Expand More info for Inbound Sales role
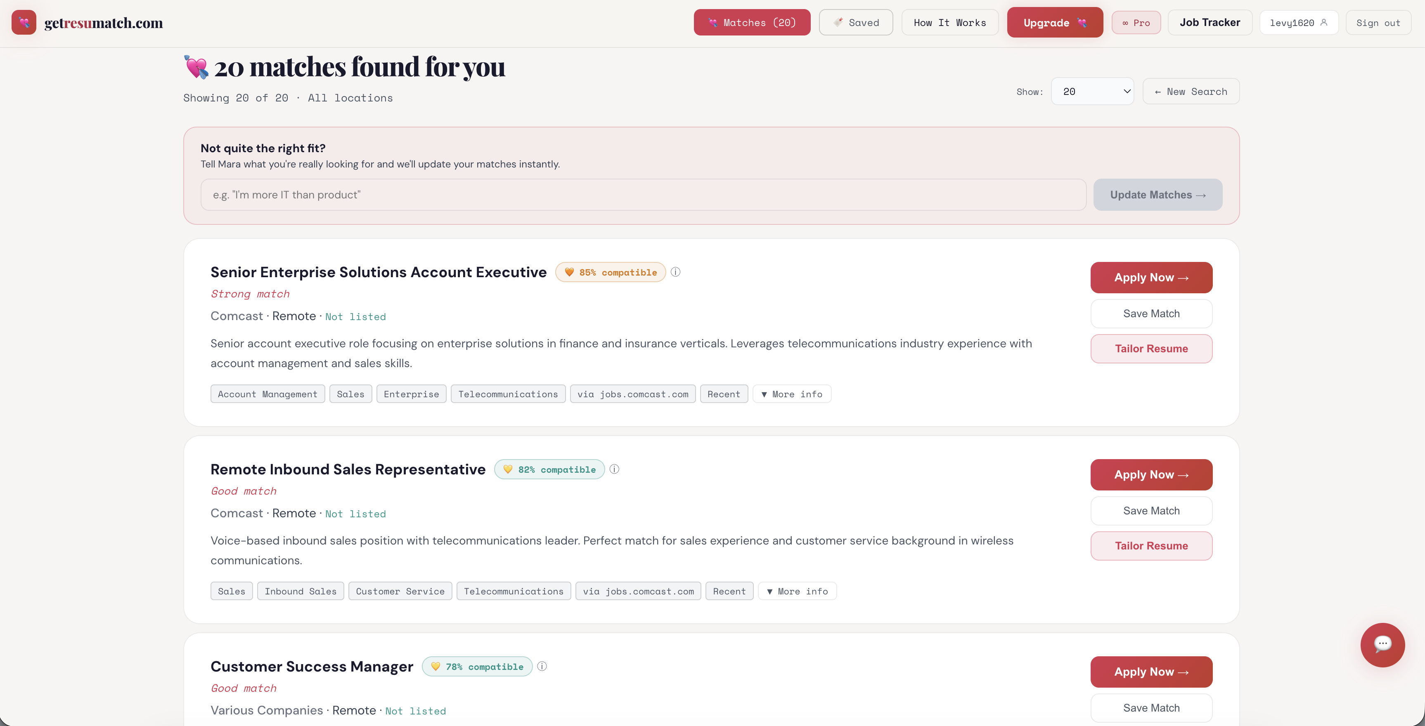 point(797,591)
